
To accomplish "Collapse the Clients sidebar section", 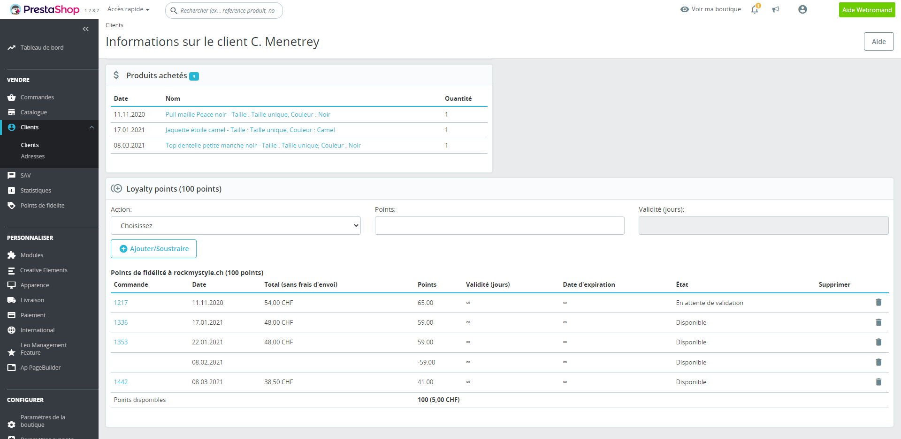I will 92,127.
